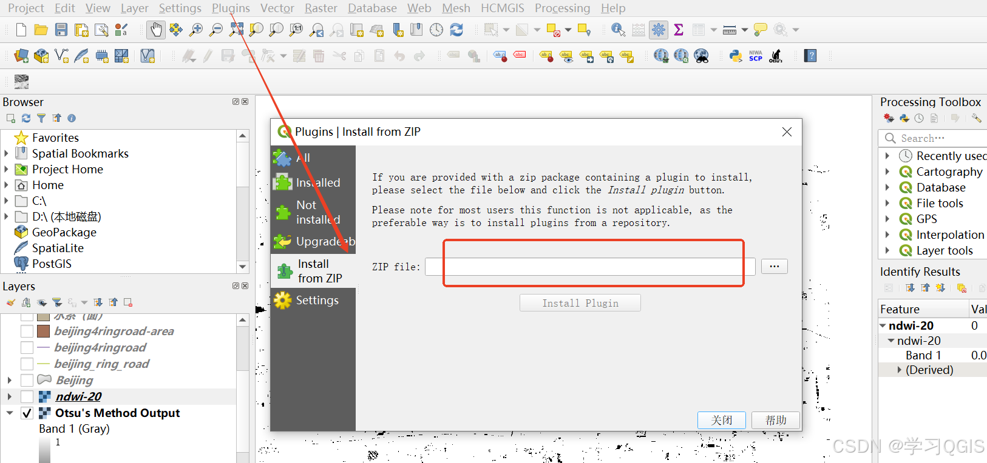
Task: Toggle visibility of beijing_ring_road layer
Action: pos(27,364)
